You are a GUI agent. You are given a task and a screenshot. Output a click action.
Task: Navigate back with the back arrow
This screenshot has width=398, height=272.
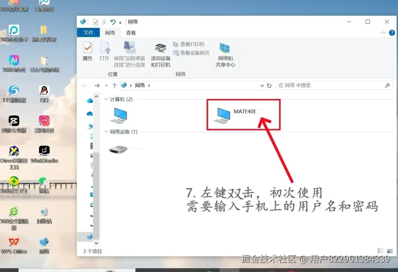tap(85, 85)
